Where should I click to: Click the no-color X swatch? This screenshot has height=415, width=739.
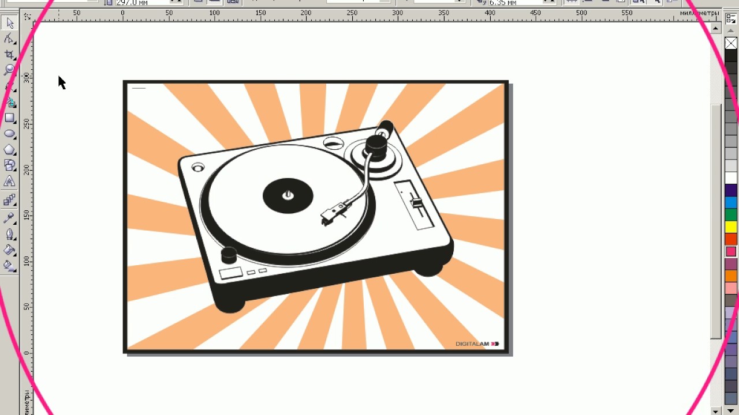731,43
